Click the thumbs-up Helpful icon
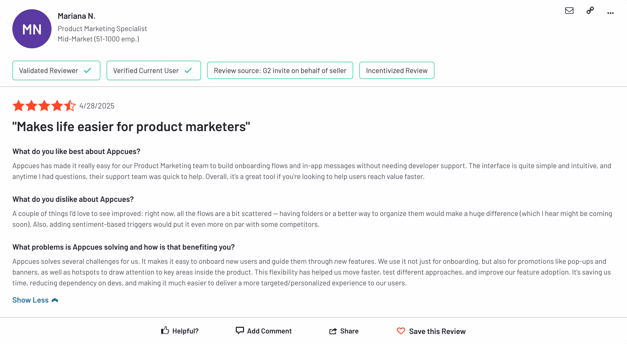Image resolution: width=627 pixels, height=344 pixels. [x=165, y=331]
